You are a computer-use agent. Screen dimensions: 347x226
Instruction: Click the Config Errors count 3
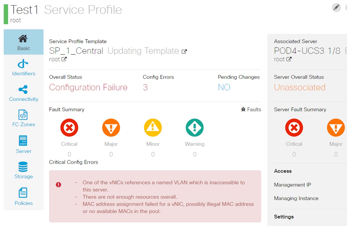pyautogui.click(x=145, y=87)
